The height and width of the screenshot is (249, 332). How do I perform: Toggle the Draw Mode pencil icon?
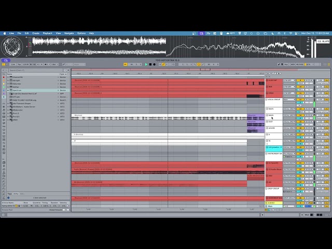279,64
